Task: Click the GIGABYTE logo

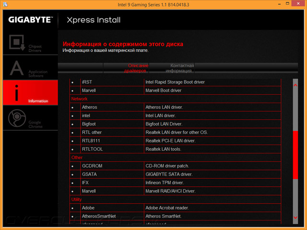Action: 31,20
